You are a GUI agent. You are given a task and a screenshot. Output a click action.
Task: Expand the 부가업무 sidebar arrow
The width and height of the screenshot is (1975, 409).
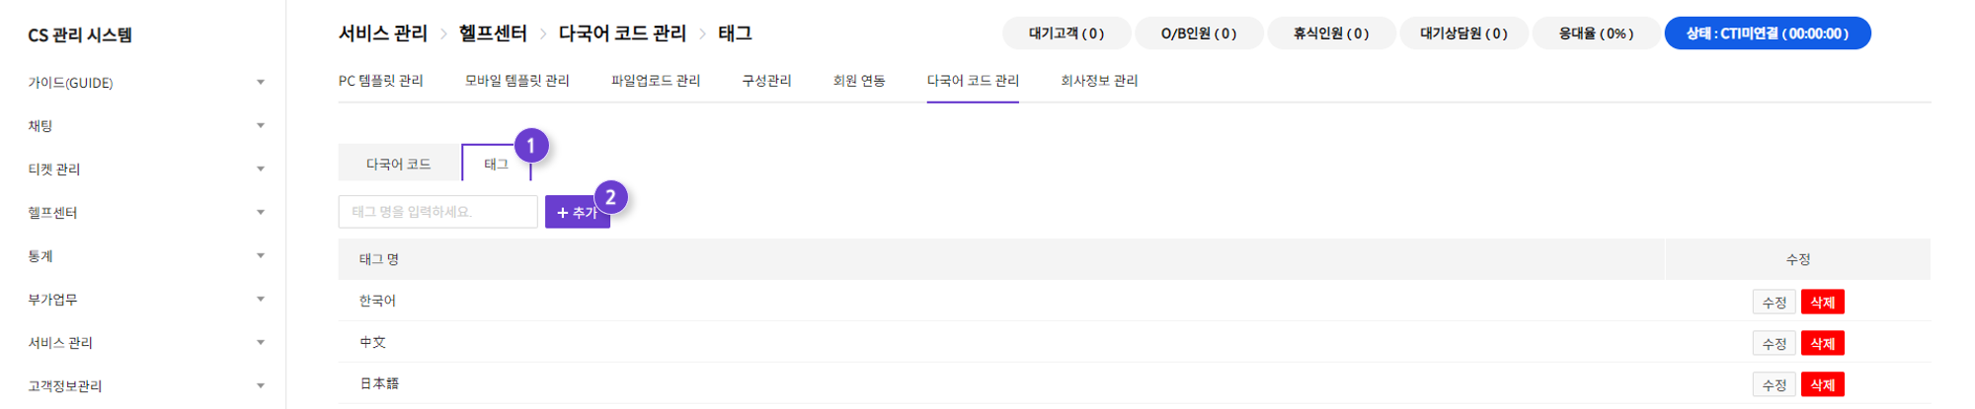(x=261, y=300)
